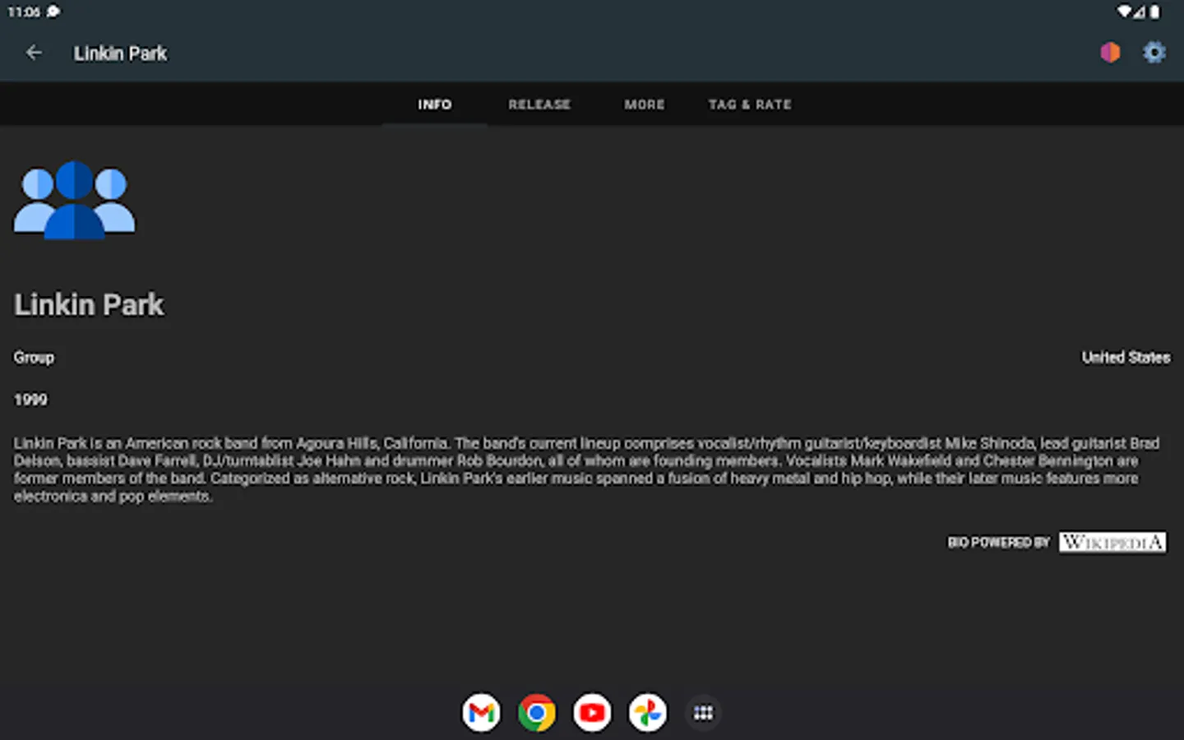
Task: Select the 'BIO POWERED BY' label
Action: tap(999, 543)
